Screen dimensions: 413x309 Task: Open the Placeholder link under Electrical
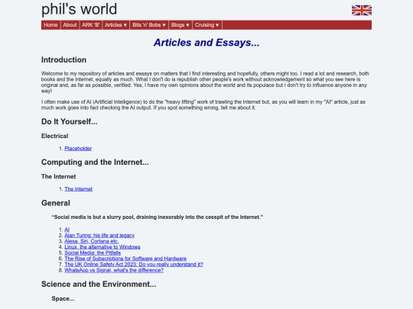coord(78,149)
